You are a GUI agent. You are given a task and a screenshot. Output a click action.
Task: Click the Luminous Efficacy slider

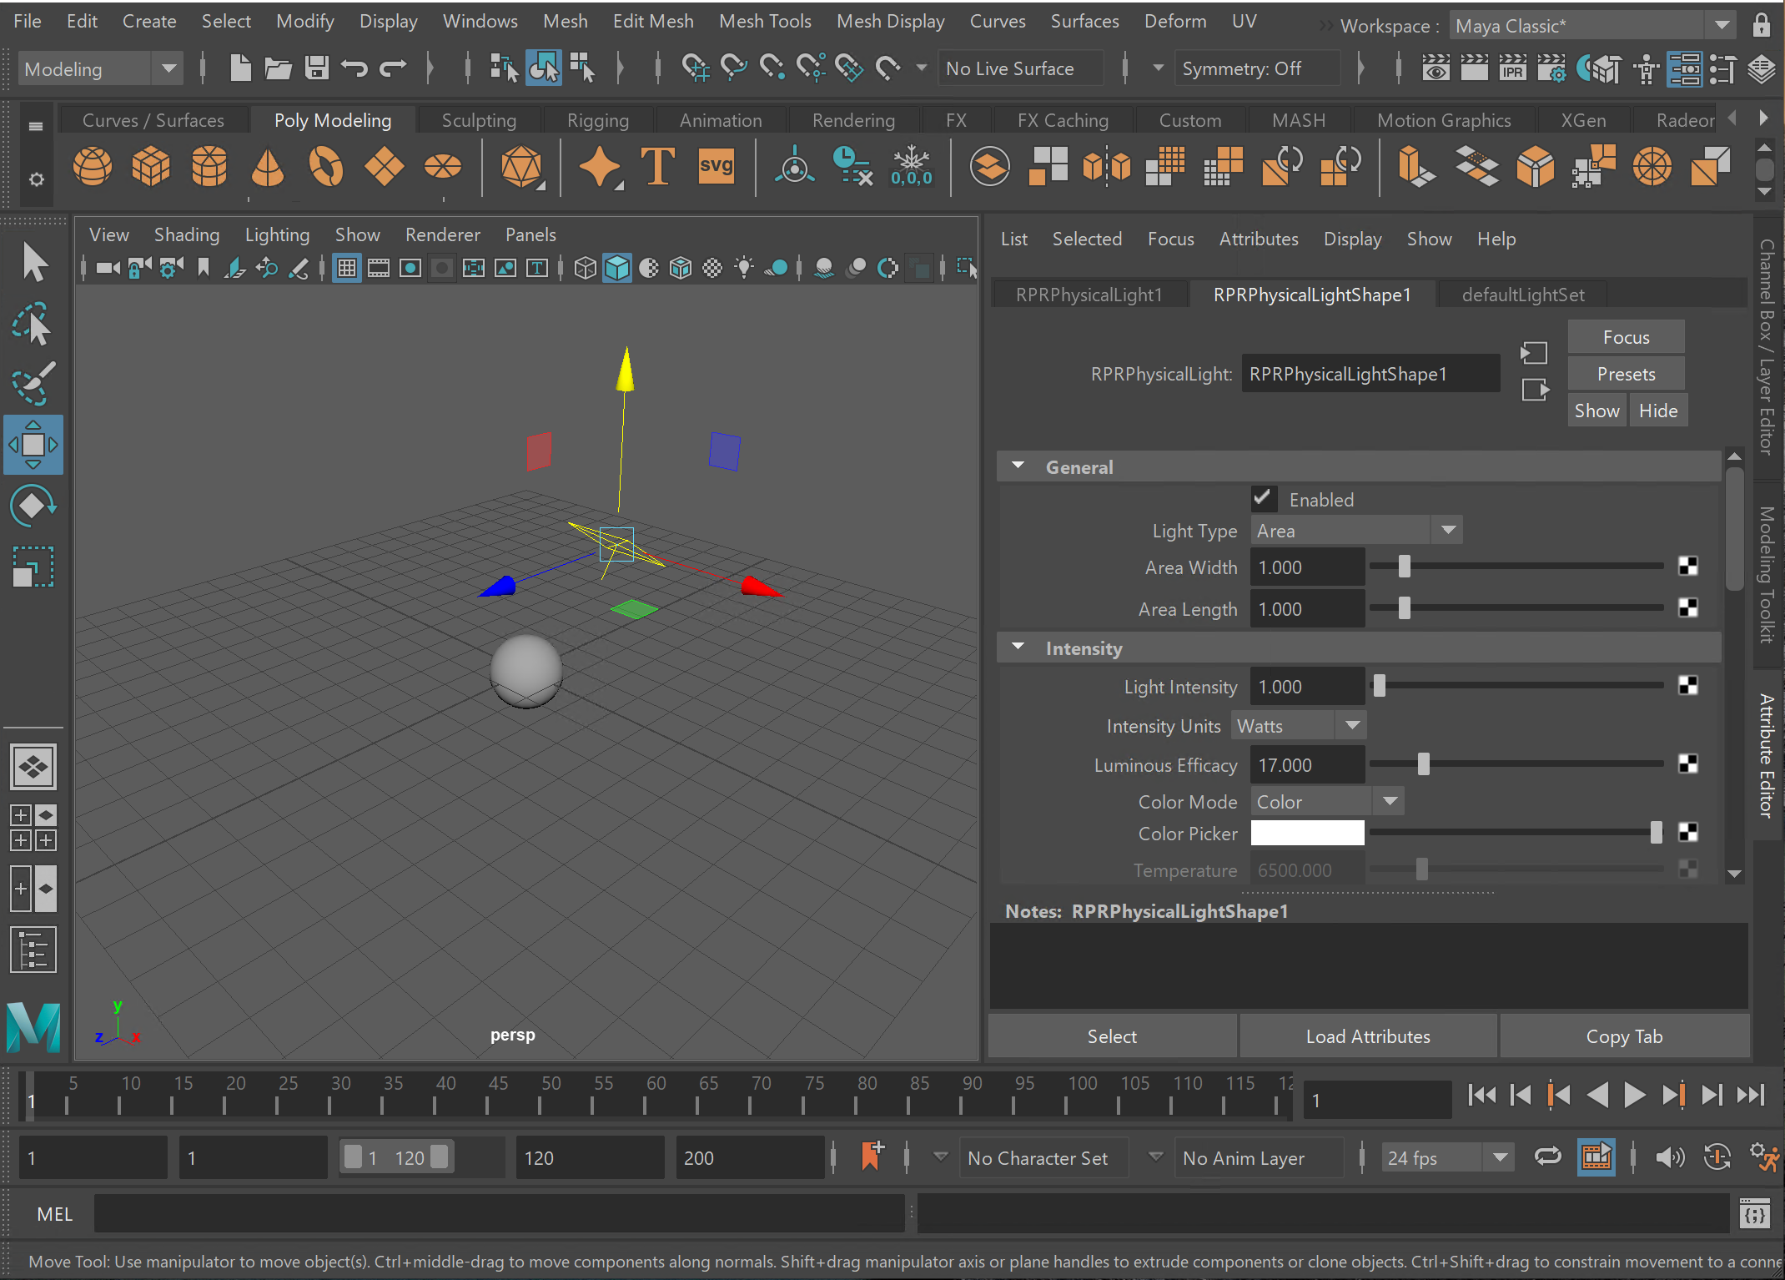coord(1516,764)
